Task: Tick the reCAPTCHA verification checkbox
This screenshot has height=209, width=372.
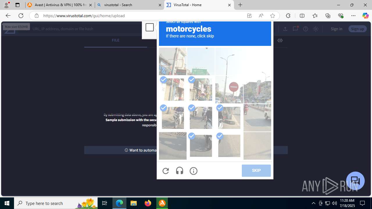Action: (x=150, y=27)
